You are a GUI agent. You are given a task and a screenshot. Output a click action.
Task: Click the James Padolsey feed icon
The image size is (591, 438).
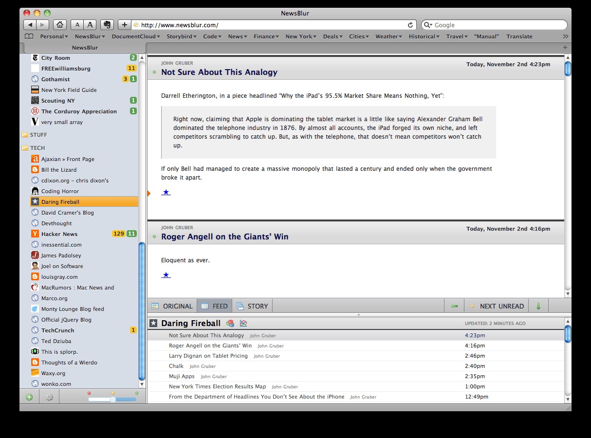(x=35, y=255)
